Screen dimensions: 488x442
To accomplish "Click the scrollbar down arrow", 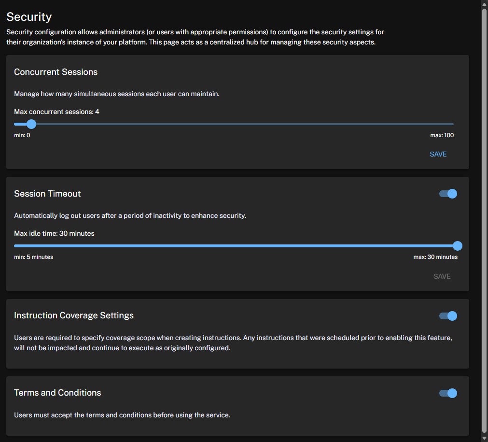I will click(x=484, y=438).
